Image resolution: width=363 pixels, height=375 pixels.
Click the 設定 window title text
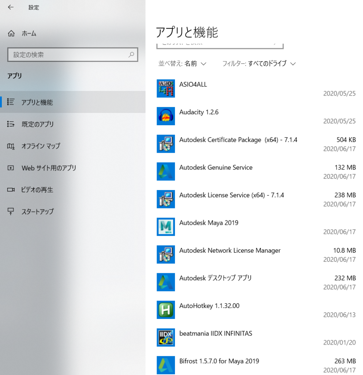click(34, 7)
